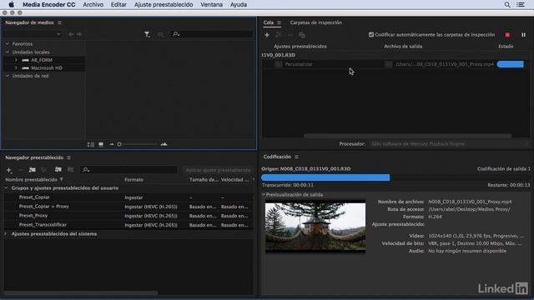Open the Ayuda menu
Screen dimensions: 534x300
[239, 5]
